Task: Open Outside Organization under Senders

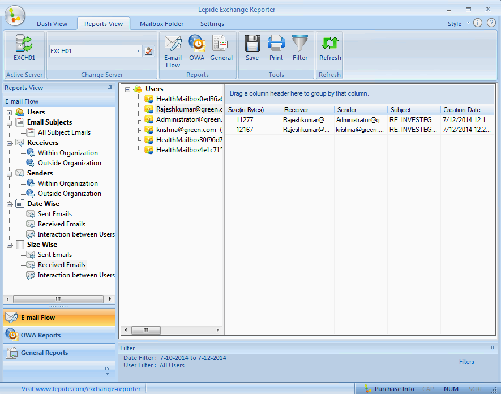Action: click(x=69, y=194)
